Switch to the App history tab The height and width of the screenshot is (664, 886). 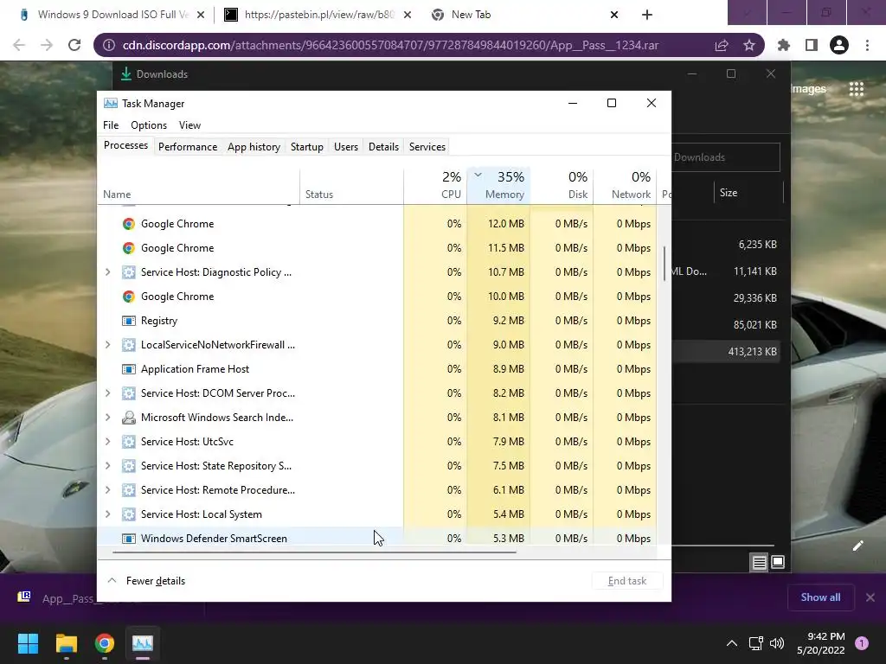tap(254, 147)
